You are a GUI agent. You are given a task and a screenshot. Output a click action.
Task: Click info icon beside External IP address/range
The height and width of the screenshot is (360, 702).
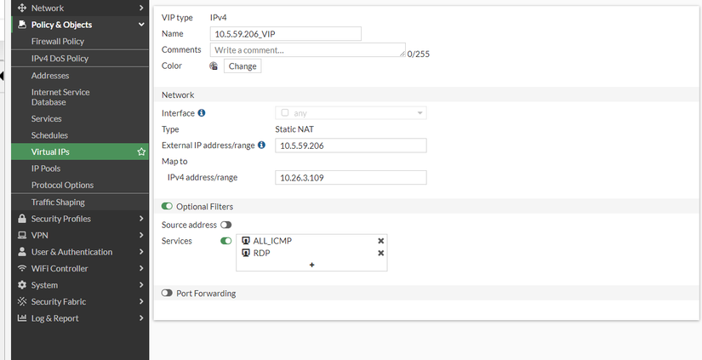262,146
